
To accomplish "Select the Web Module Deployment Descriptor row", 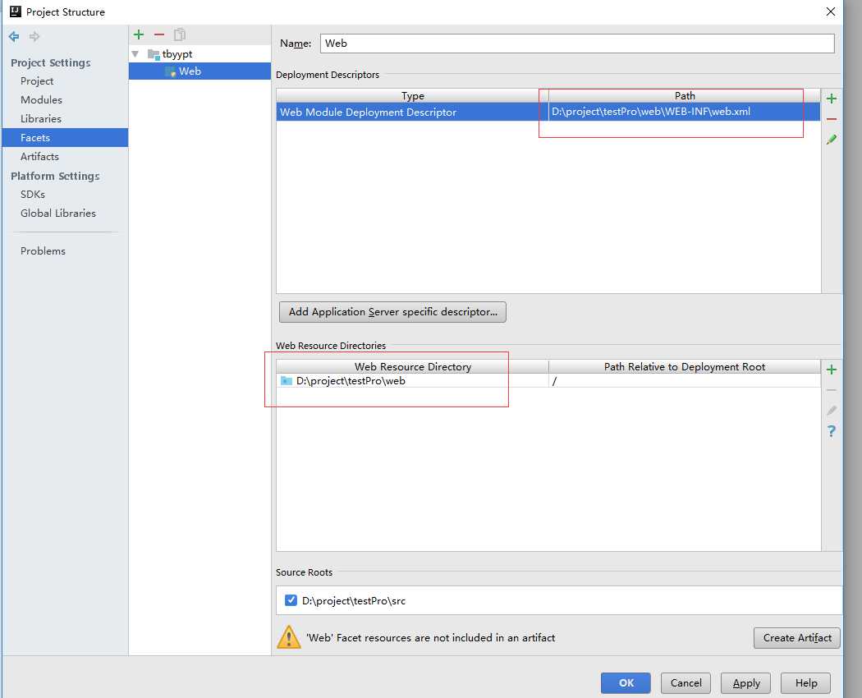I will [548, 112].
